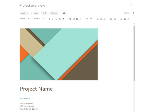Click the cloud upload icon
The width and height of the screenshot is (151, 112).
point(81,19)
